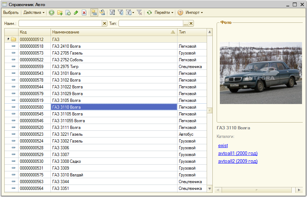307x197 pixels.
Task: Click the Код column header
Action: pyautogui.click(x=35, y=32)
